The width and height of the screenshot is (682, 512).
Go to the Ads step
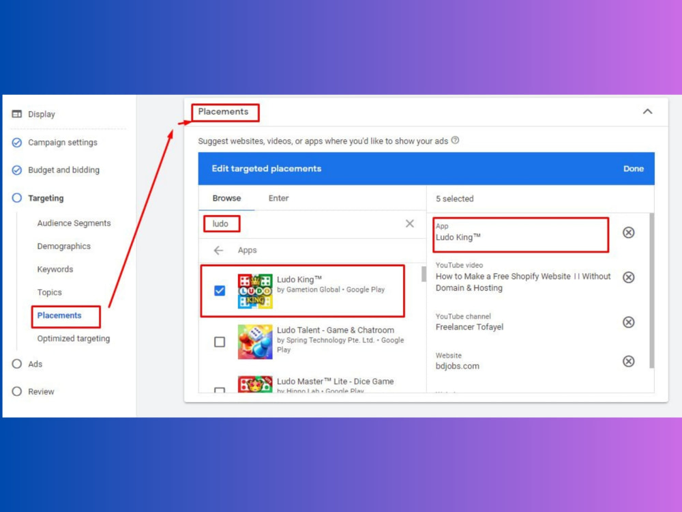35,364
